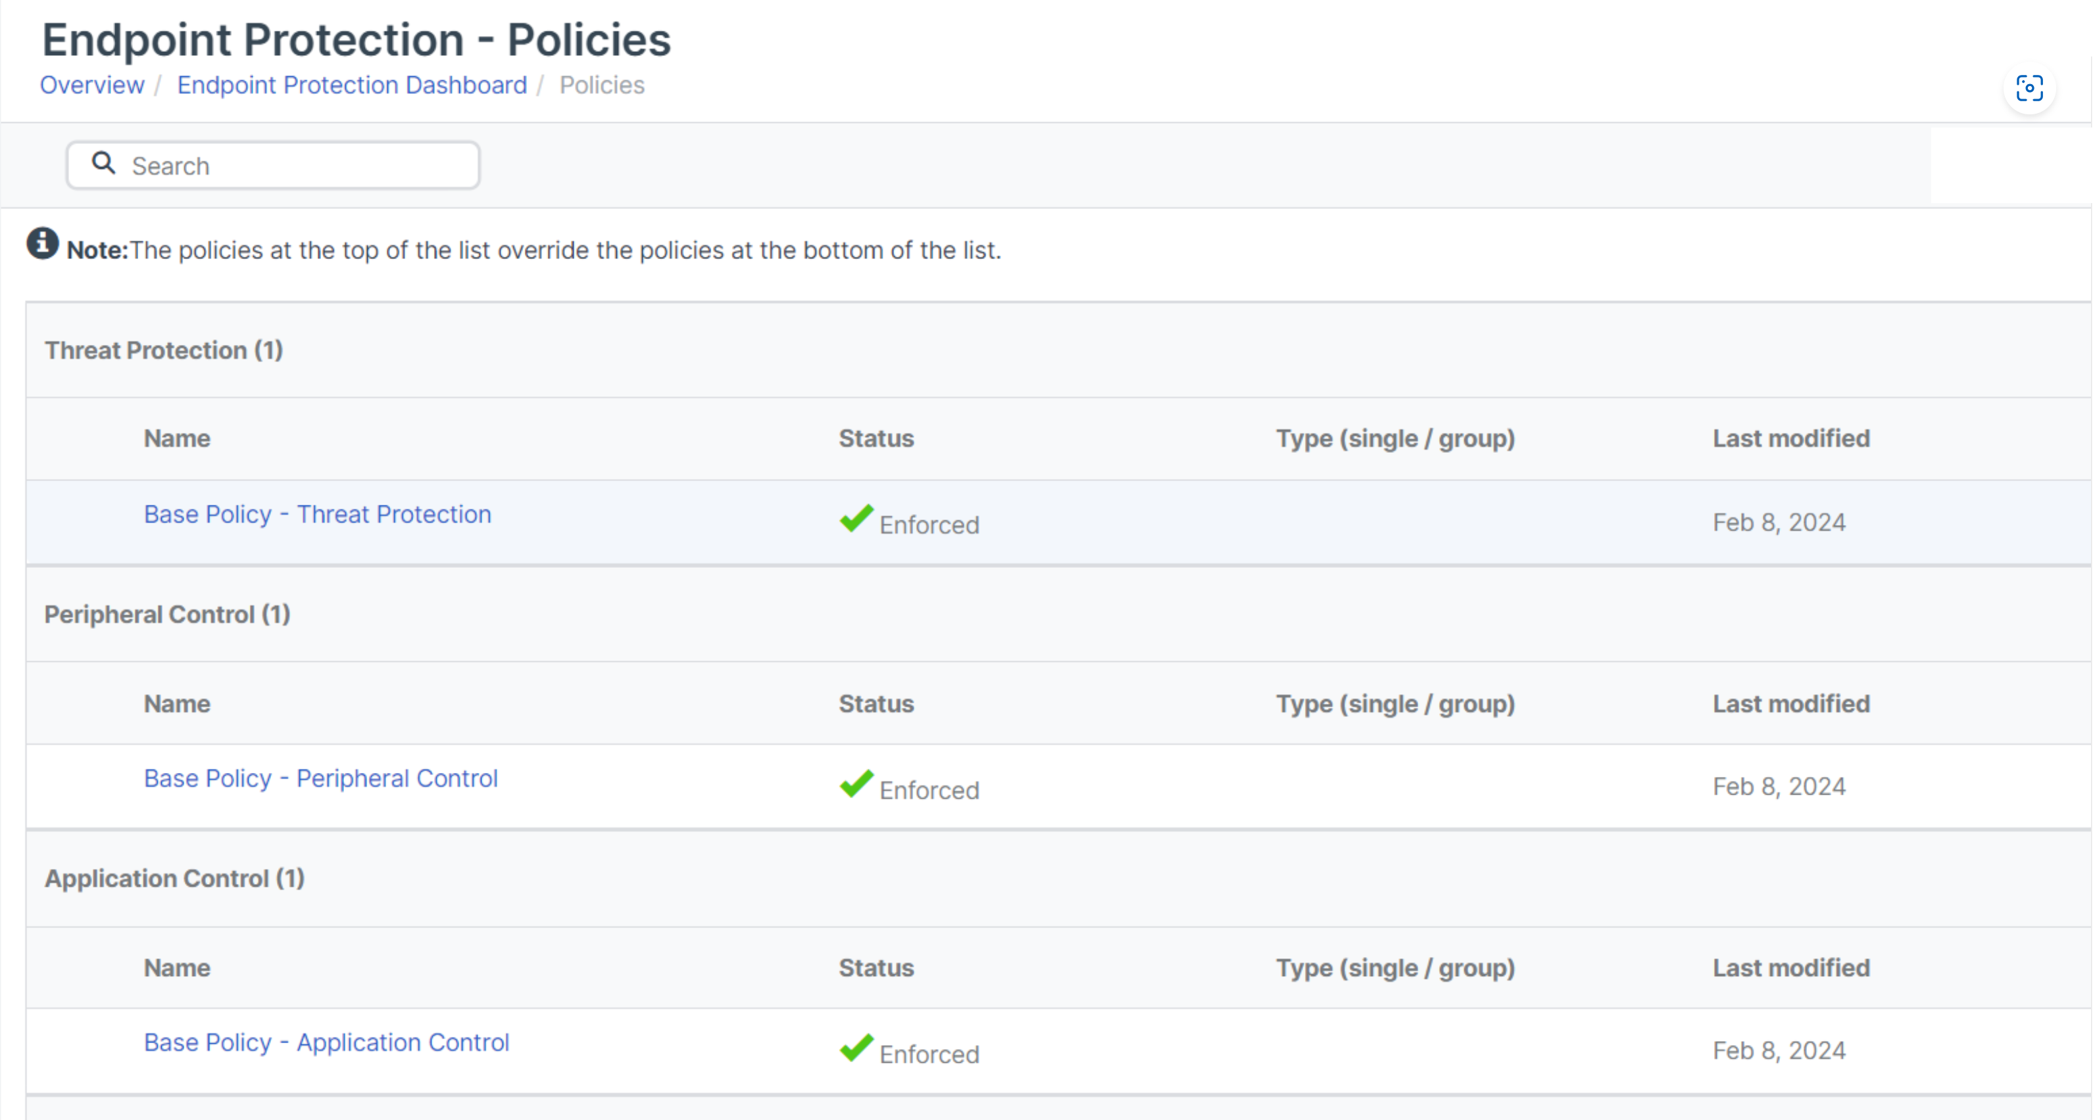The width and height of the screenshot is (2093, 1120).
Task: Click Type header in Threat Protection table
Action: pos(1395,438)
